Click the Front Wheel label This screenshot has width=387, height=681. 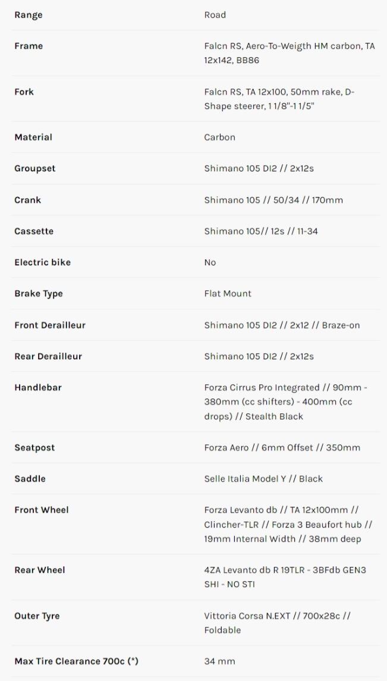tap(42, 510)
